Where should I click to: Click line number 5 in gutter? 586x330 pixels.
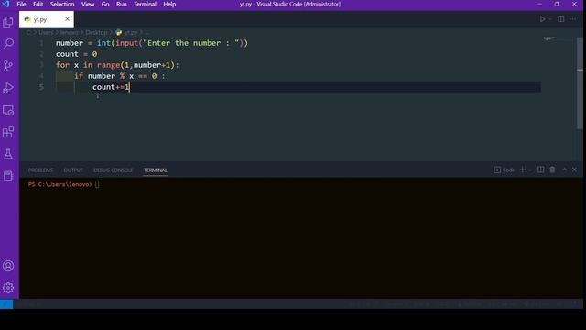pos(41,87)
